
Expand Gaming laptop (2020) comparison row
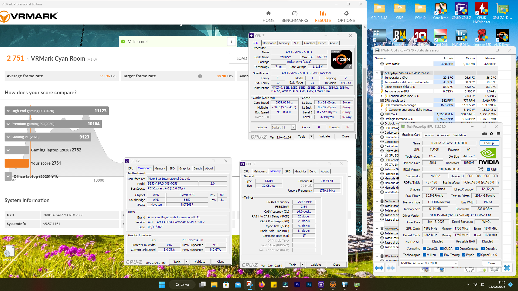pyautogui.click(x=8, y=150)
